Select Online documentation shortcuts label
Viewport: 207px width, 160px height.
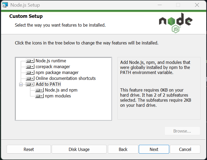pos(66,78)
